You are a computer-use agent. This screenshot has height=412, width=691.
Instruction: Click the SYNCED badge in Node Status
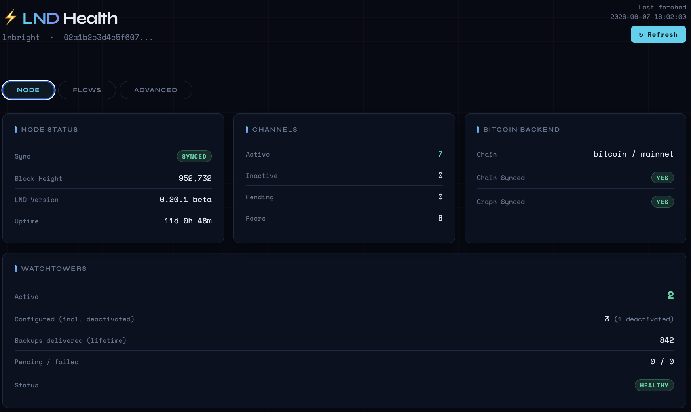point(194,156)
